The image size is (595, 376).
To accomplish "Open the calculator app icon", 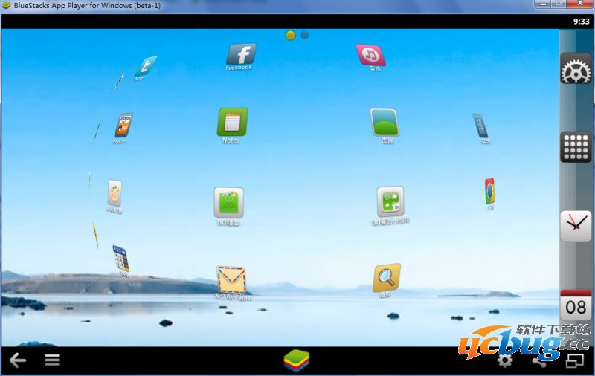I will pyautogui.click(x=120, y=259).
